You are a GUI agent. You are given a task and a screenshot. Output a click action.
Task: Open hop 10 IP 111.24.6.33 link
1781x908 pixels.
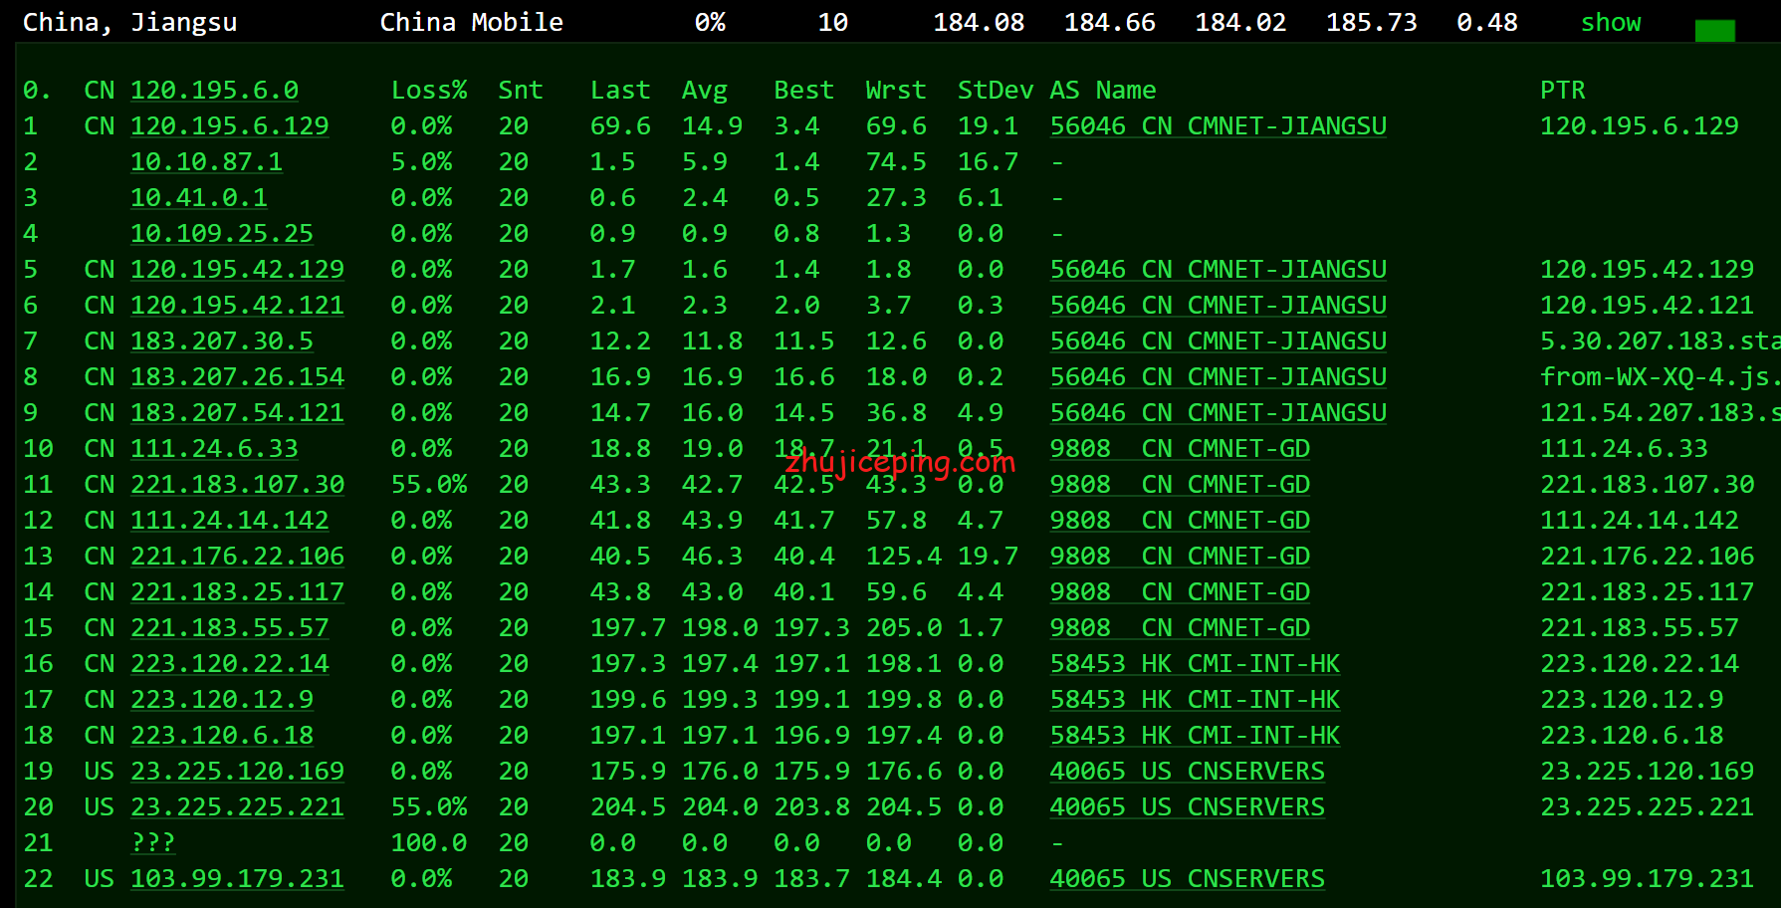pyautogui.click(x=214, y=448)
